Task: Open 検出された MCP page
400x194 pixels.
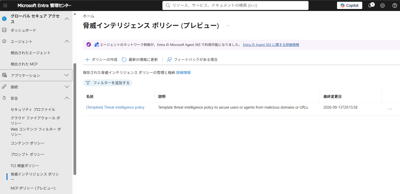Action: [24, 64]
